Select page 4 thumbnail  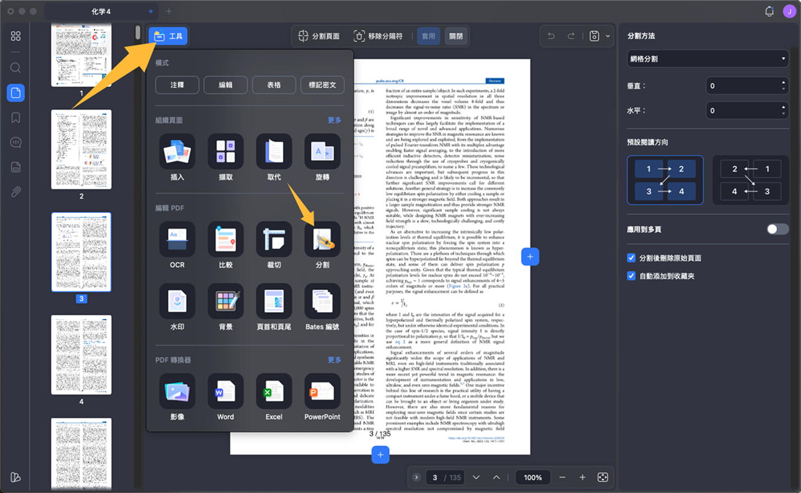pyautogui.click(x=81, y=355)
